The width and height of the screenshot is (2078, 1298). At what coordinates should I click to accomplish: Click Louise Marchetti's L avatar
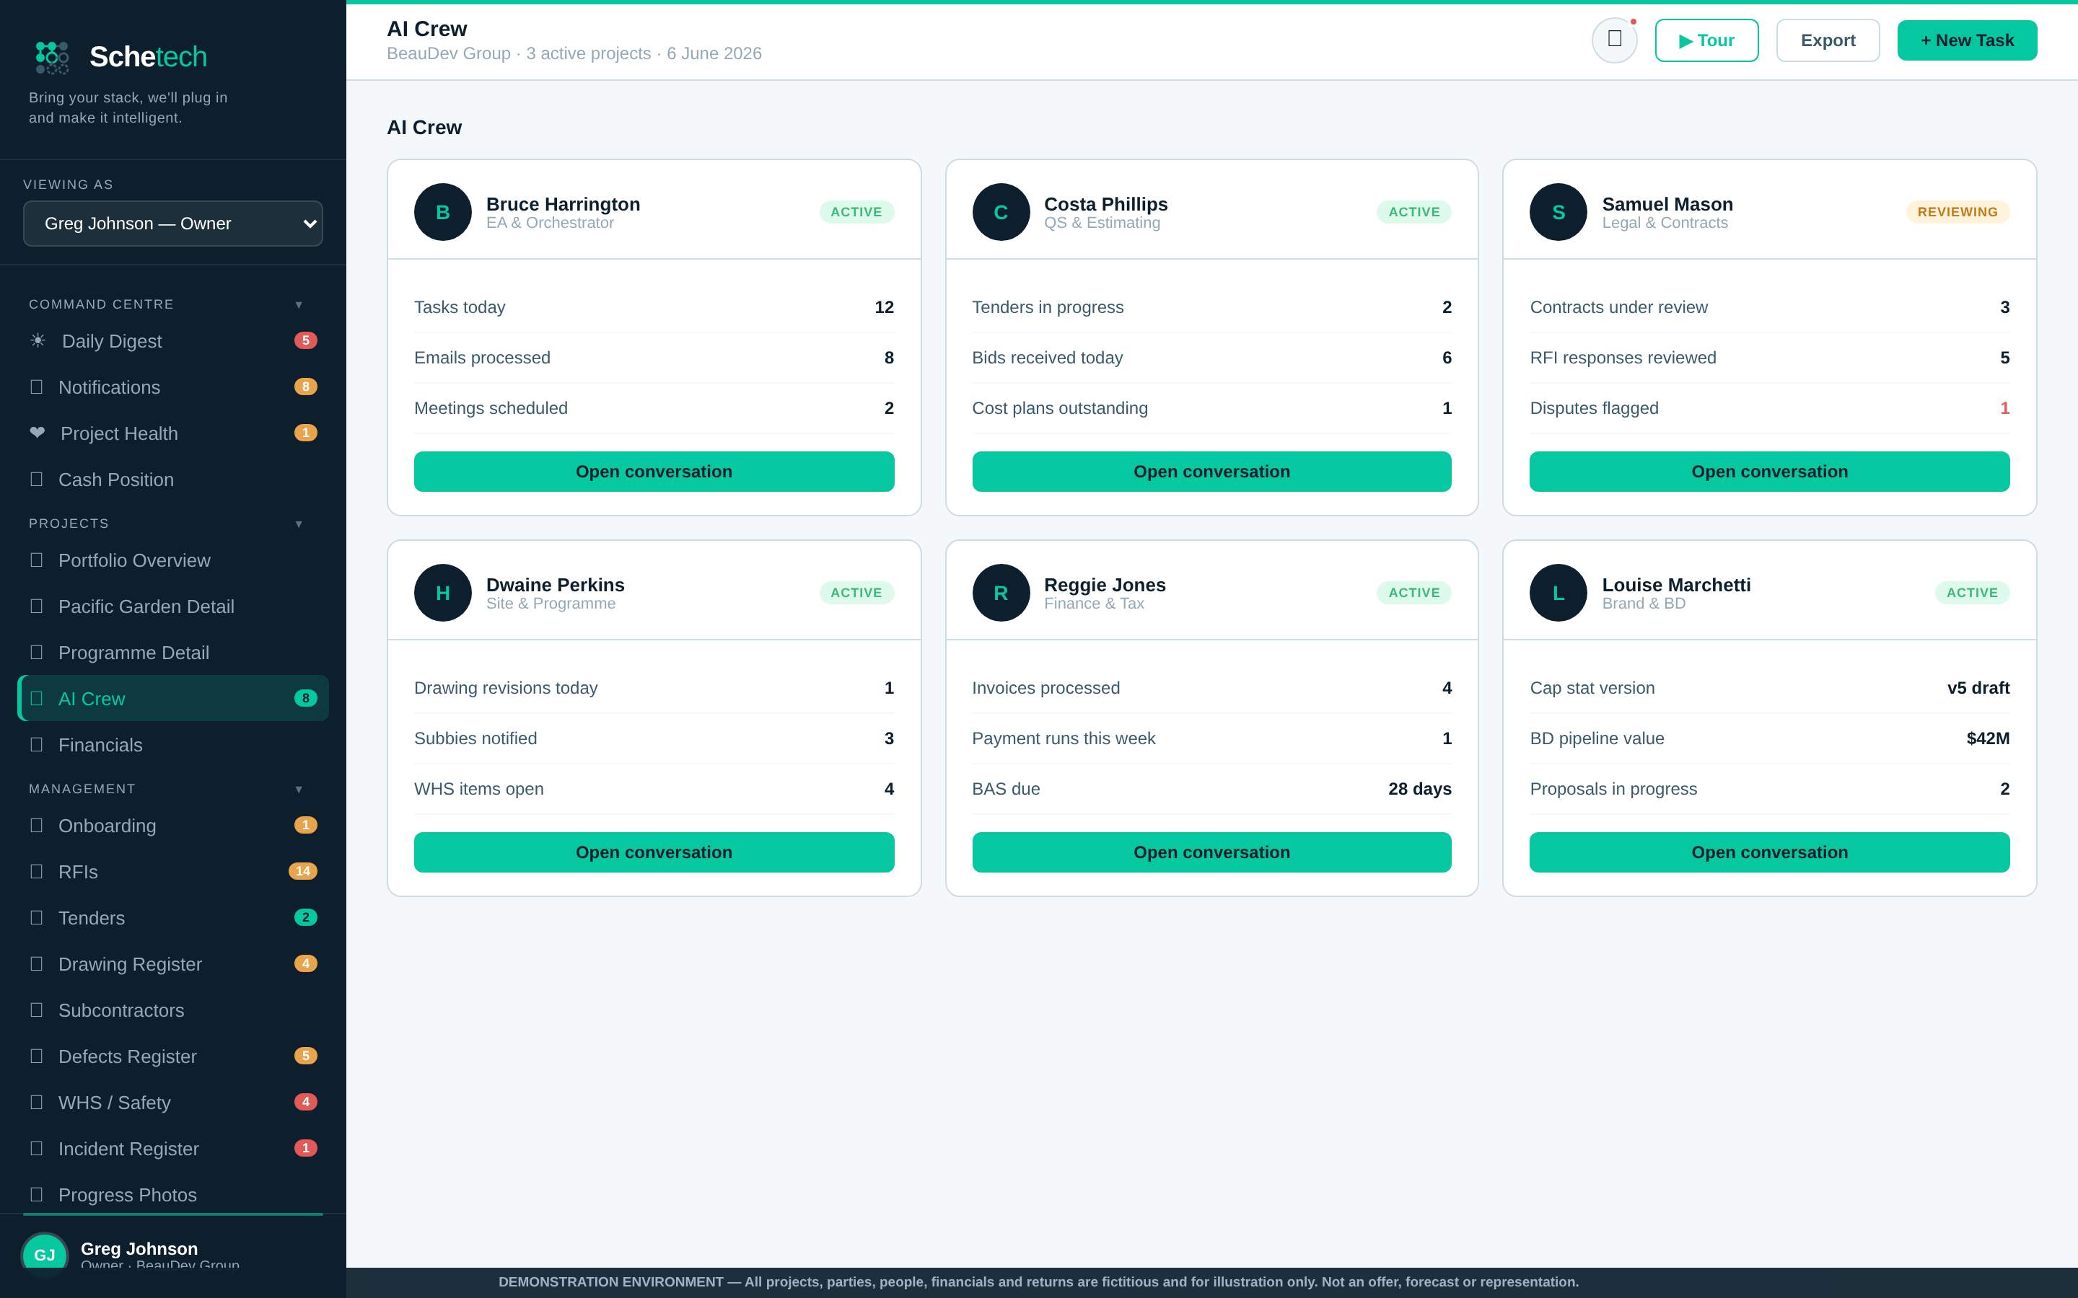(x=1558, y=592)
